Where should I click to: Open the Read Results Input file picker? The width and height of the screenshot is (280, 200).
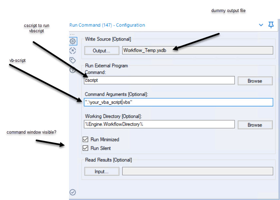click(x=102, y=171)
